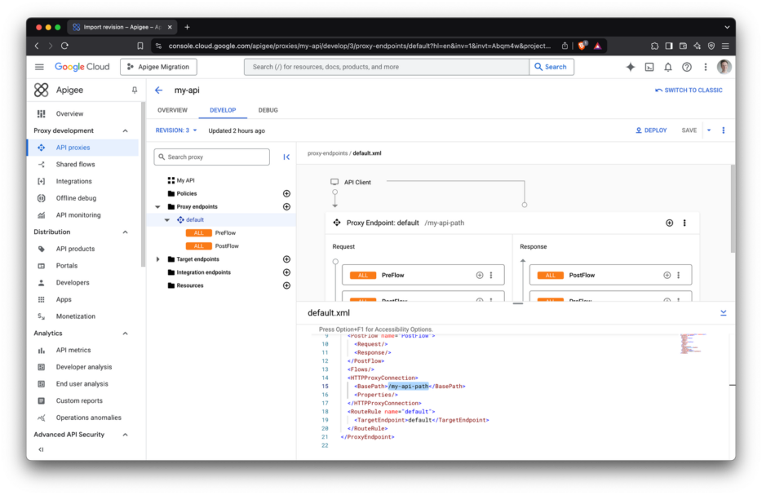
Task: Add an integration endpoint with the plus icon
Action: [286, 272]
